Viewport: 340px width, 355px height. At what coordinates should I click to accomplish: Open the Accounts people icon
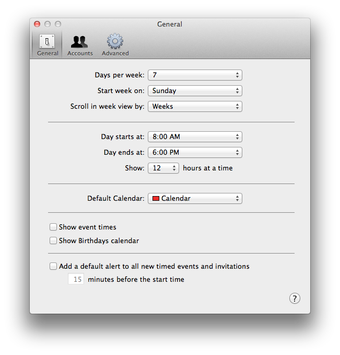coord(79,42)
